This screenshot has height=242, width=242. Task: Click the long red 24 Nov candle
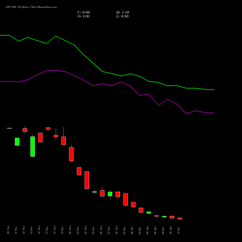tap(87, 180)
